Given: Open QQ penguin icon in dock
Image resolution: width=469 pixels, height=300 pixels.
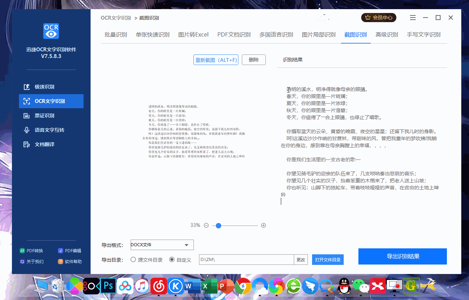Looking at the screenshot, I should (x=344, y=286).
